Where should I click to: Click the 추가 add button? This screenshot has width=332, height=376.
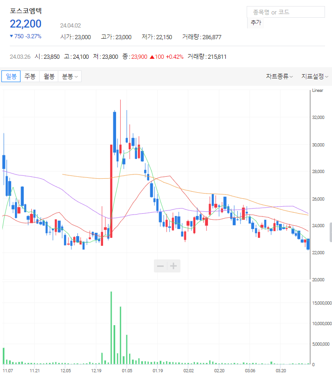[x=256, y=22]
